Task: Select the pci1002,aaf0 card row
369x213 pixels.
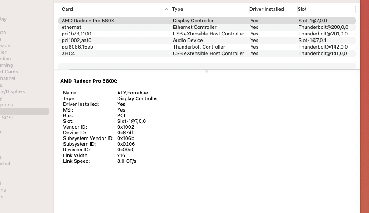Action: pos(207,40)
